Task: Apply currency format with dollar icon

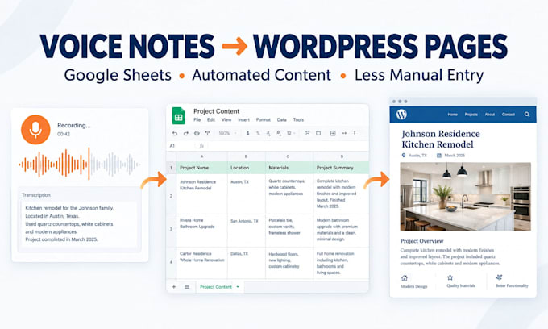Action: coord(247,133)
